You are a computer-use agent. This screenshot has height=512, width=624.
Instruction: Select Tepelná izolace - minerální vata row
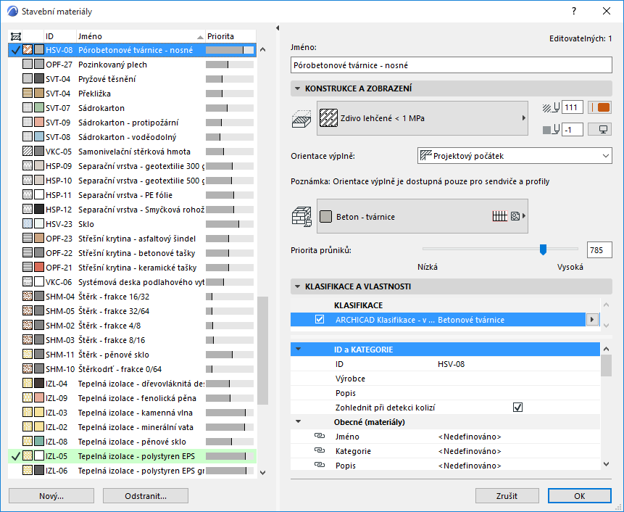132,427
